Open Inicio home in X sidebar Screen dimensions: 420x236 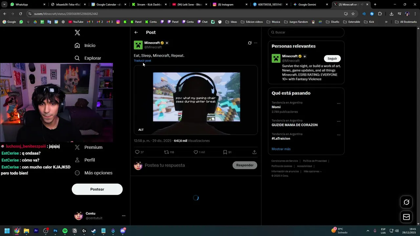(85, 46)
